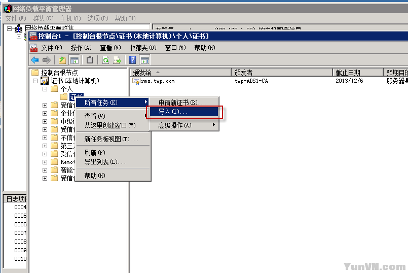Click the blue Help question mark icon
The height and width of the screenshot is (273, 408).
tap(132, 60)
